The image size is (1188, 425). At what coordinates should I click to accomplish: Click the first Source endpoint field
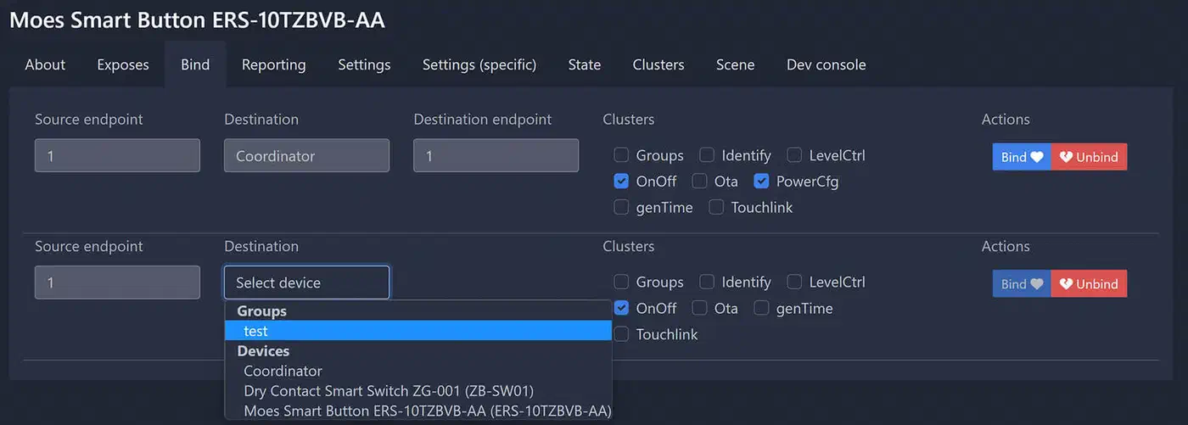[117, 156]
